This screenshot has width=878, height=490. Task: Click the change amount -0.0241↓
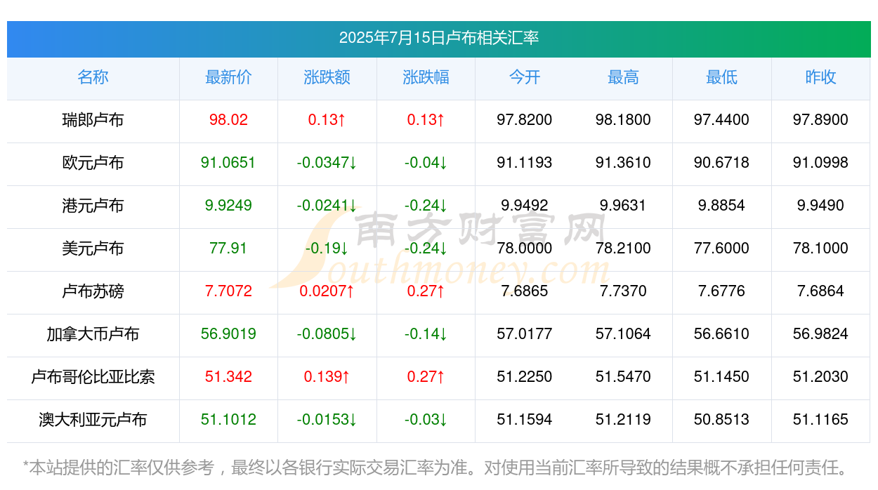[327, 206]
